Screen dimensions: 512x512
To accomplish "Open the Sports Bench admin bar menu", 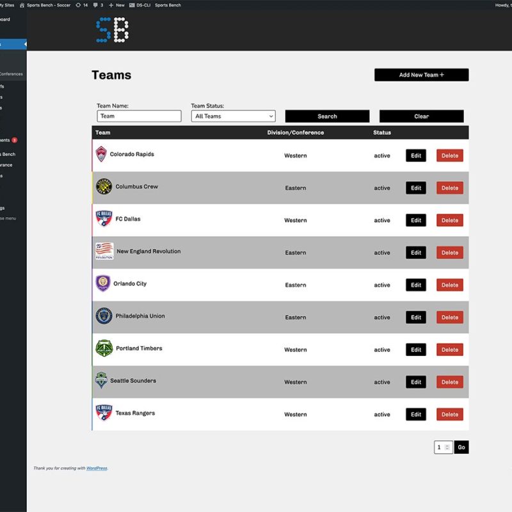I will pos(168,5).
